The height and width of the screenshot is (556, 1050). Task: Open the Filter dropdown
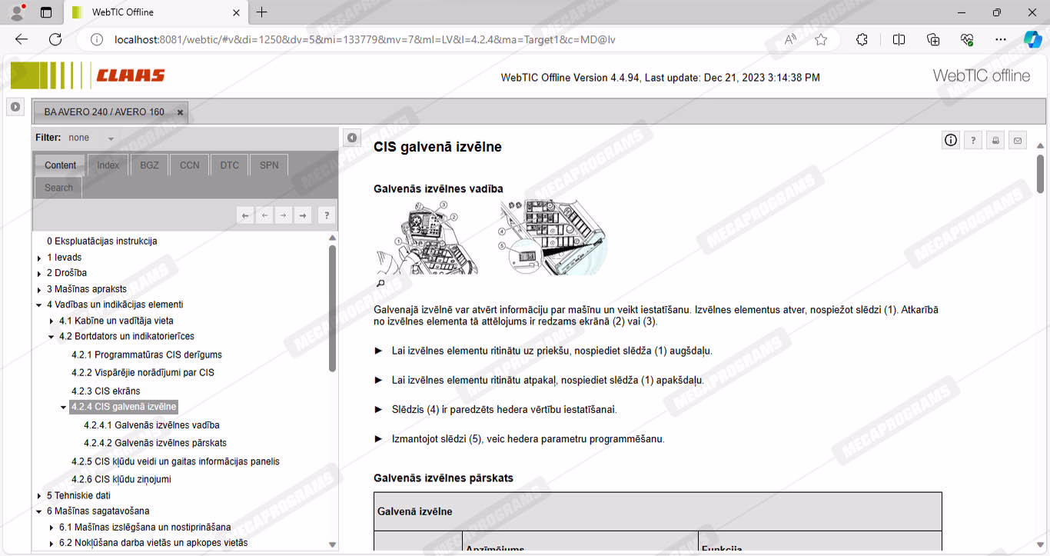(111, 138)
